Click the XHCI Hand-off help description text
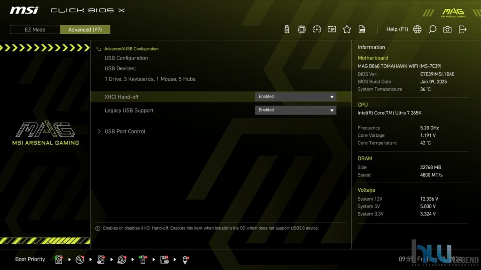This screenshot has height=270, width=481. click(x=211, y=228)
